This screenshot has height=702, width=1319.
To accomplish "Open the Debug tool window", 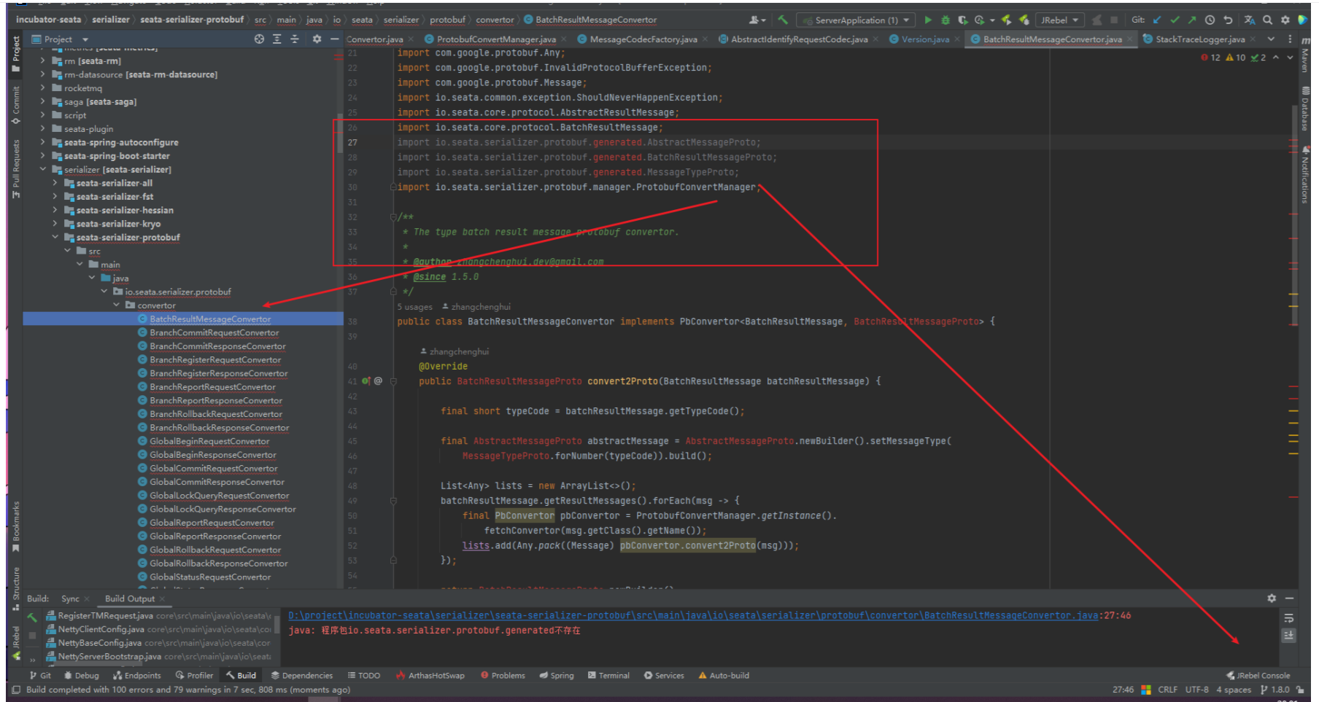I will point(82,676).
